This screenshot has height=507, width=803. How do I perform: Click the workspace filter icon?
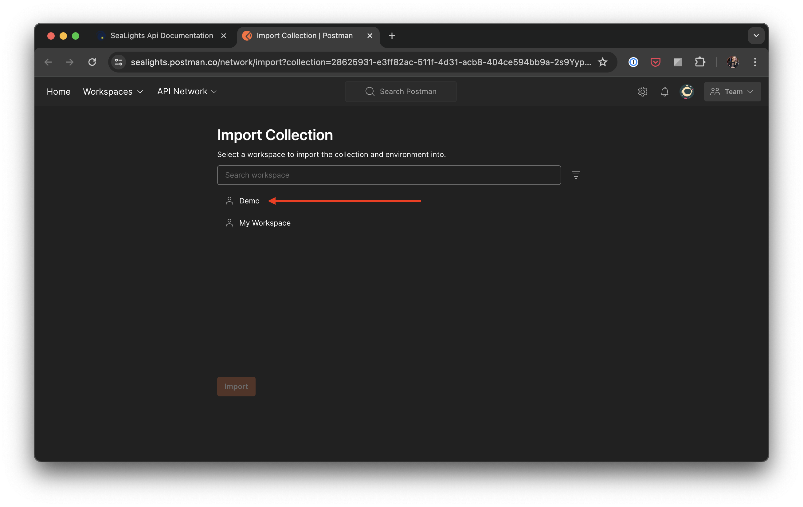pyautogui.click(x=576, y=175)
